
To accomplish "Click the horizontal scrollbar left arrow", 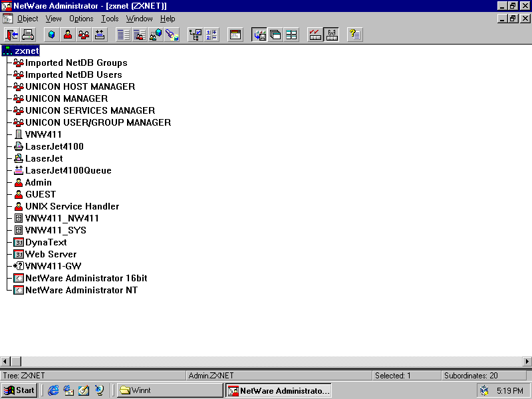I will [5, 361].
